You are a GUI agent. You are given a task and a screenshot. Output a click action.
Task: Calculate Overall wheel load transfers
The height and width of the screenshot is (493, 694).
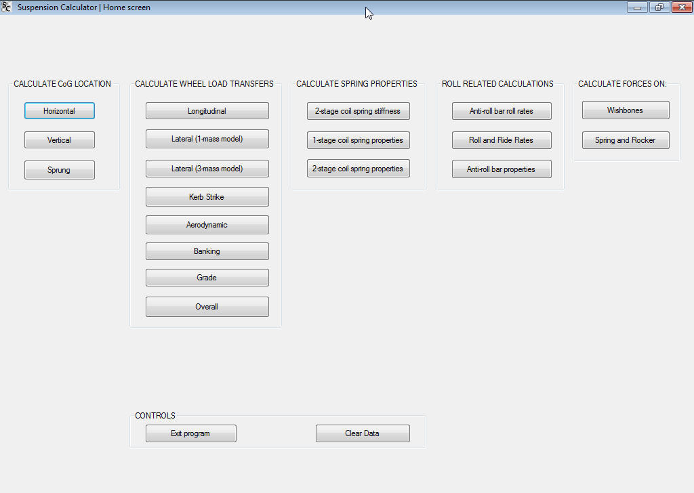point(207,306)
